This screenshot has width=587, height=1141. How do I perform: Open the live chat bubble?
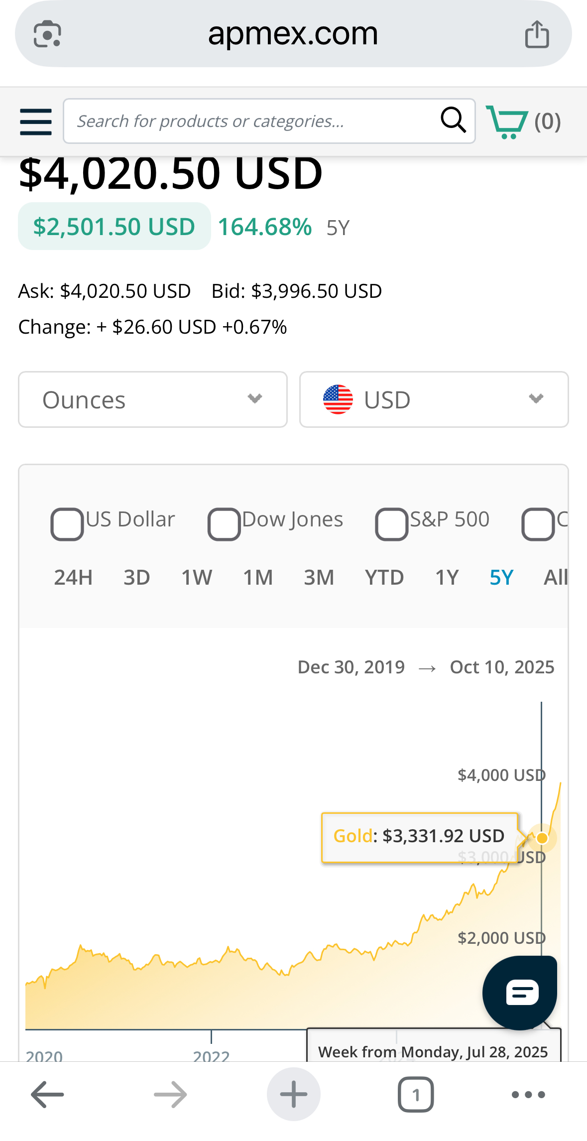tap(520, 993)
